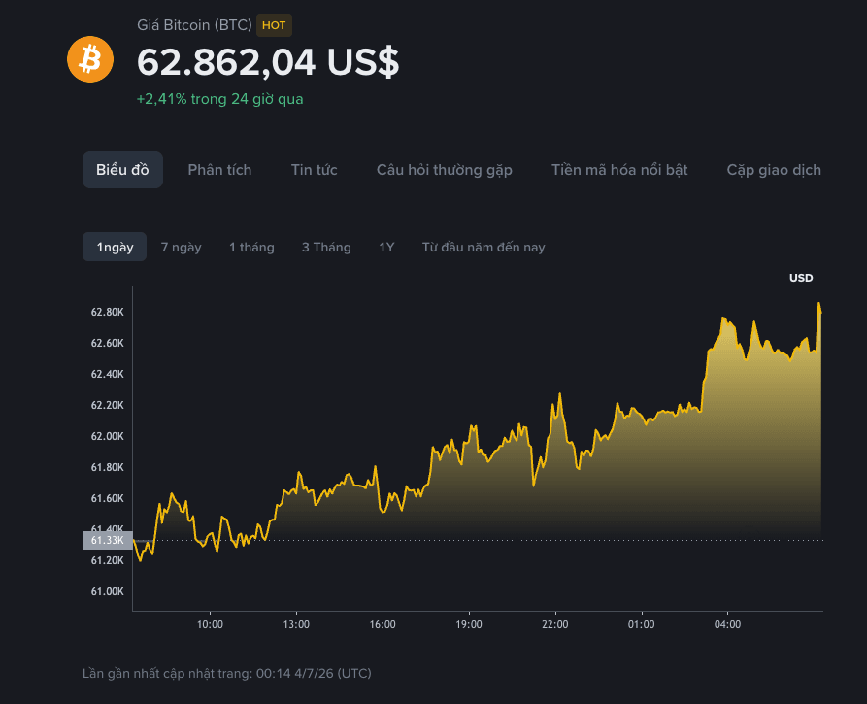Click the chart's latest price peak
This screenshot has height=704, width=867.
coord(818,304)
